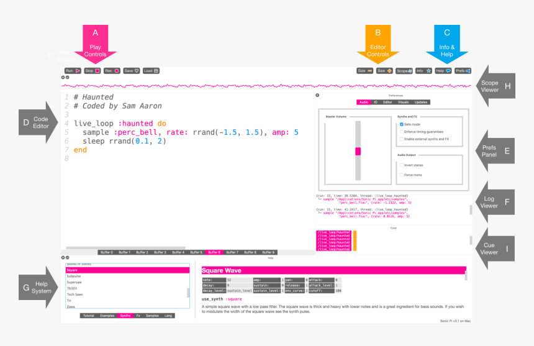
Task: Click the 'cutoff:' parameter cell
Action: [321, 291]
